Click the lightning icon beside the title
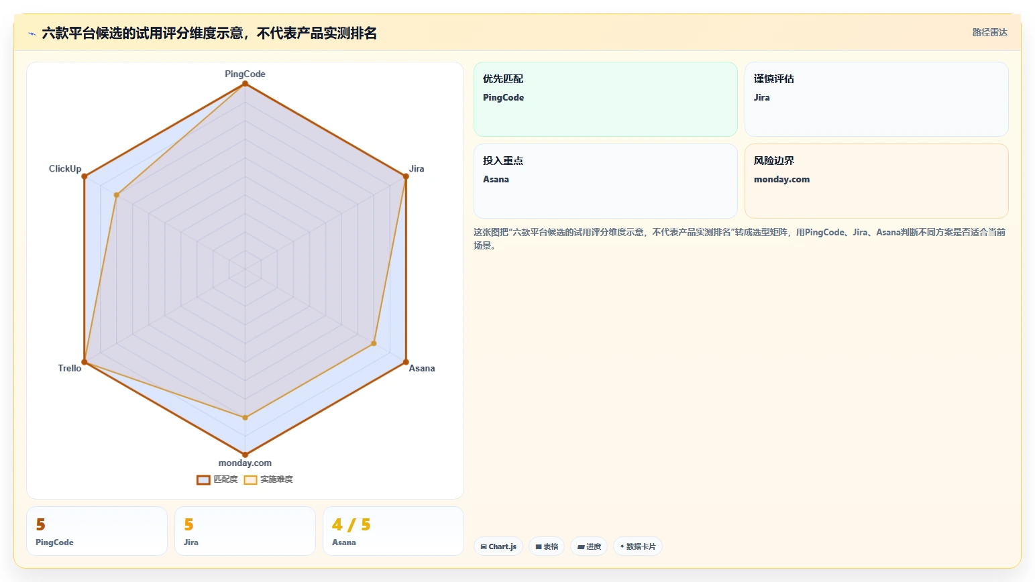 coord(32,34)
